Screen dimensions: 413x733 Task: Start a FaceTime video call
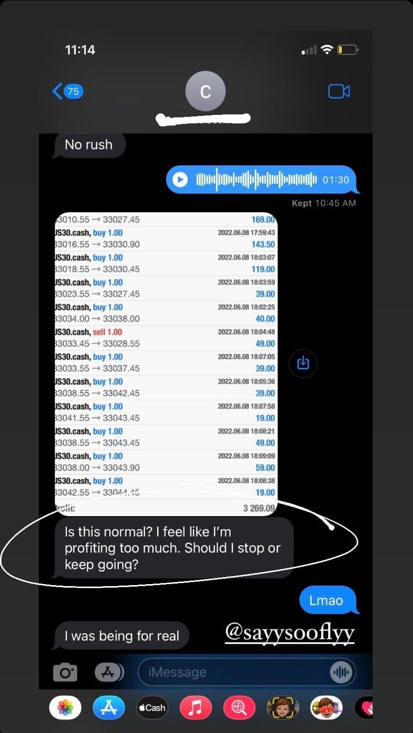339,91
